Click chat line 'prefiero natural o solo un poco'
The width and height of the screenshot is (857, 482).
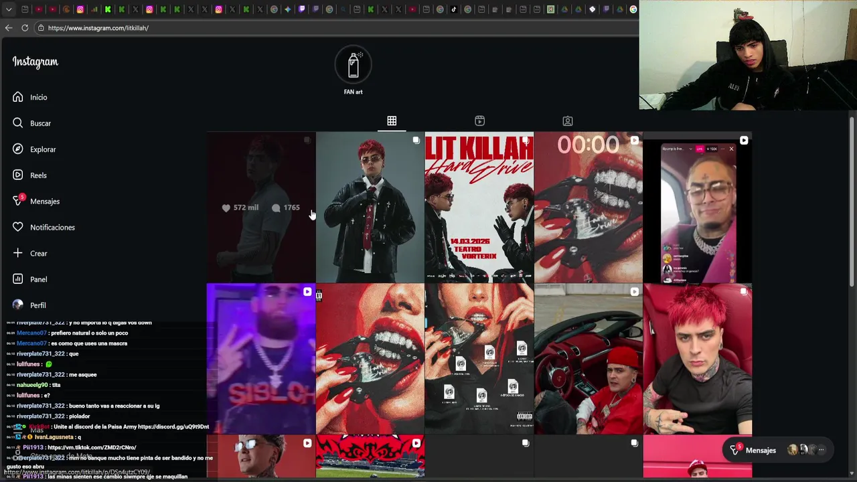click(x=90, y=333)
